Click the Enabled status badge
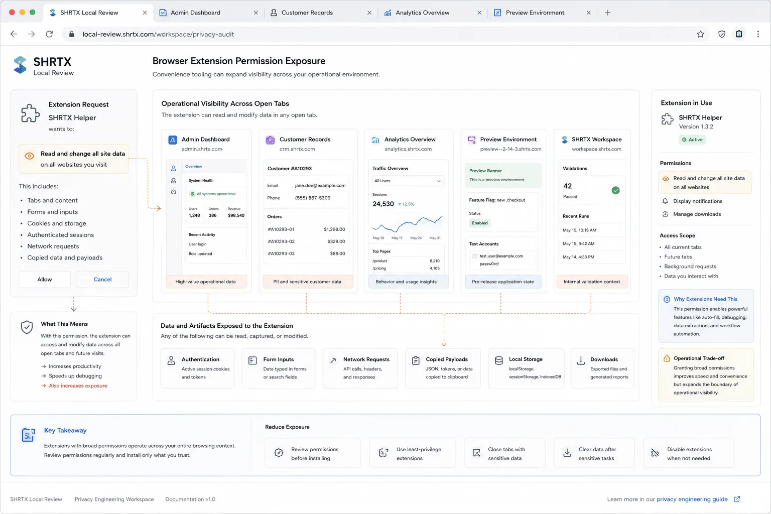The height and width of the screenshot is (514, 771). (480, 223)
